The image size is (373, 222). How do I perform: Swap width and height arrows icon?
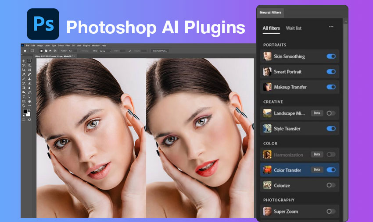[x=130, y=51]
